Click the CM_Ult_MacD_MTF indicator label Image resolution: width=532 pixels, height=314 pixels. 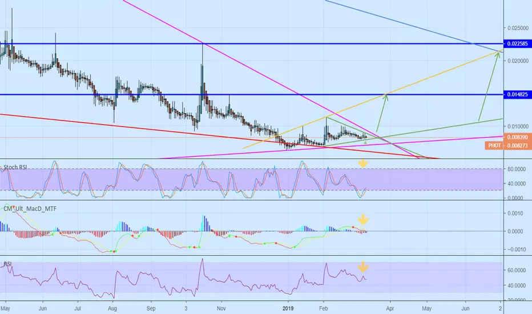(30, 209)
